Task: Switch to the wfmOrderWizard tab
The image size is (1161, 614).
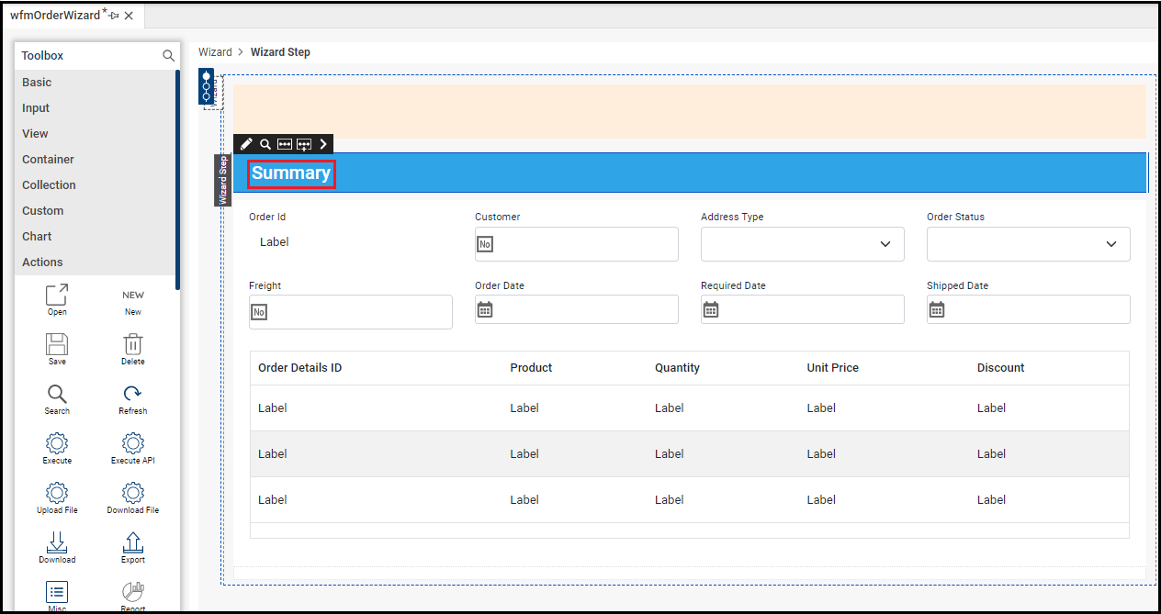Action: coord(55,16)
